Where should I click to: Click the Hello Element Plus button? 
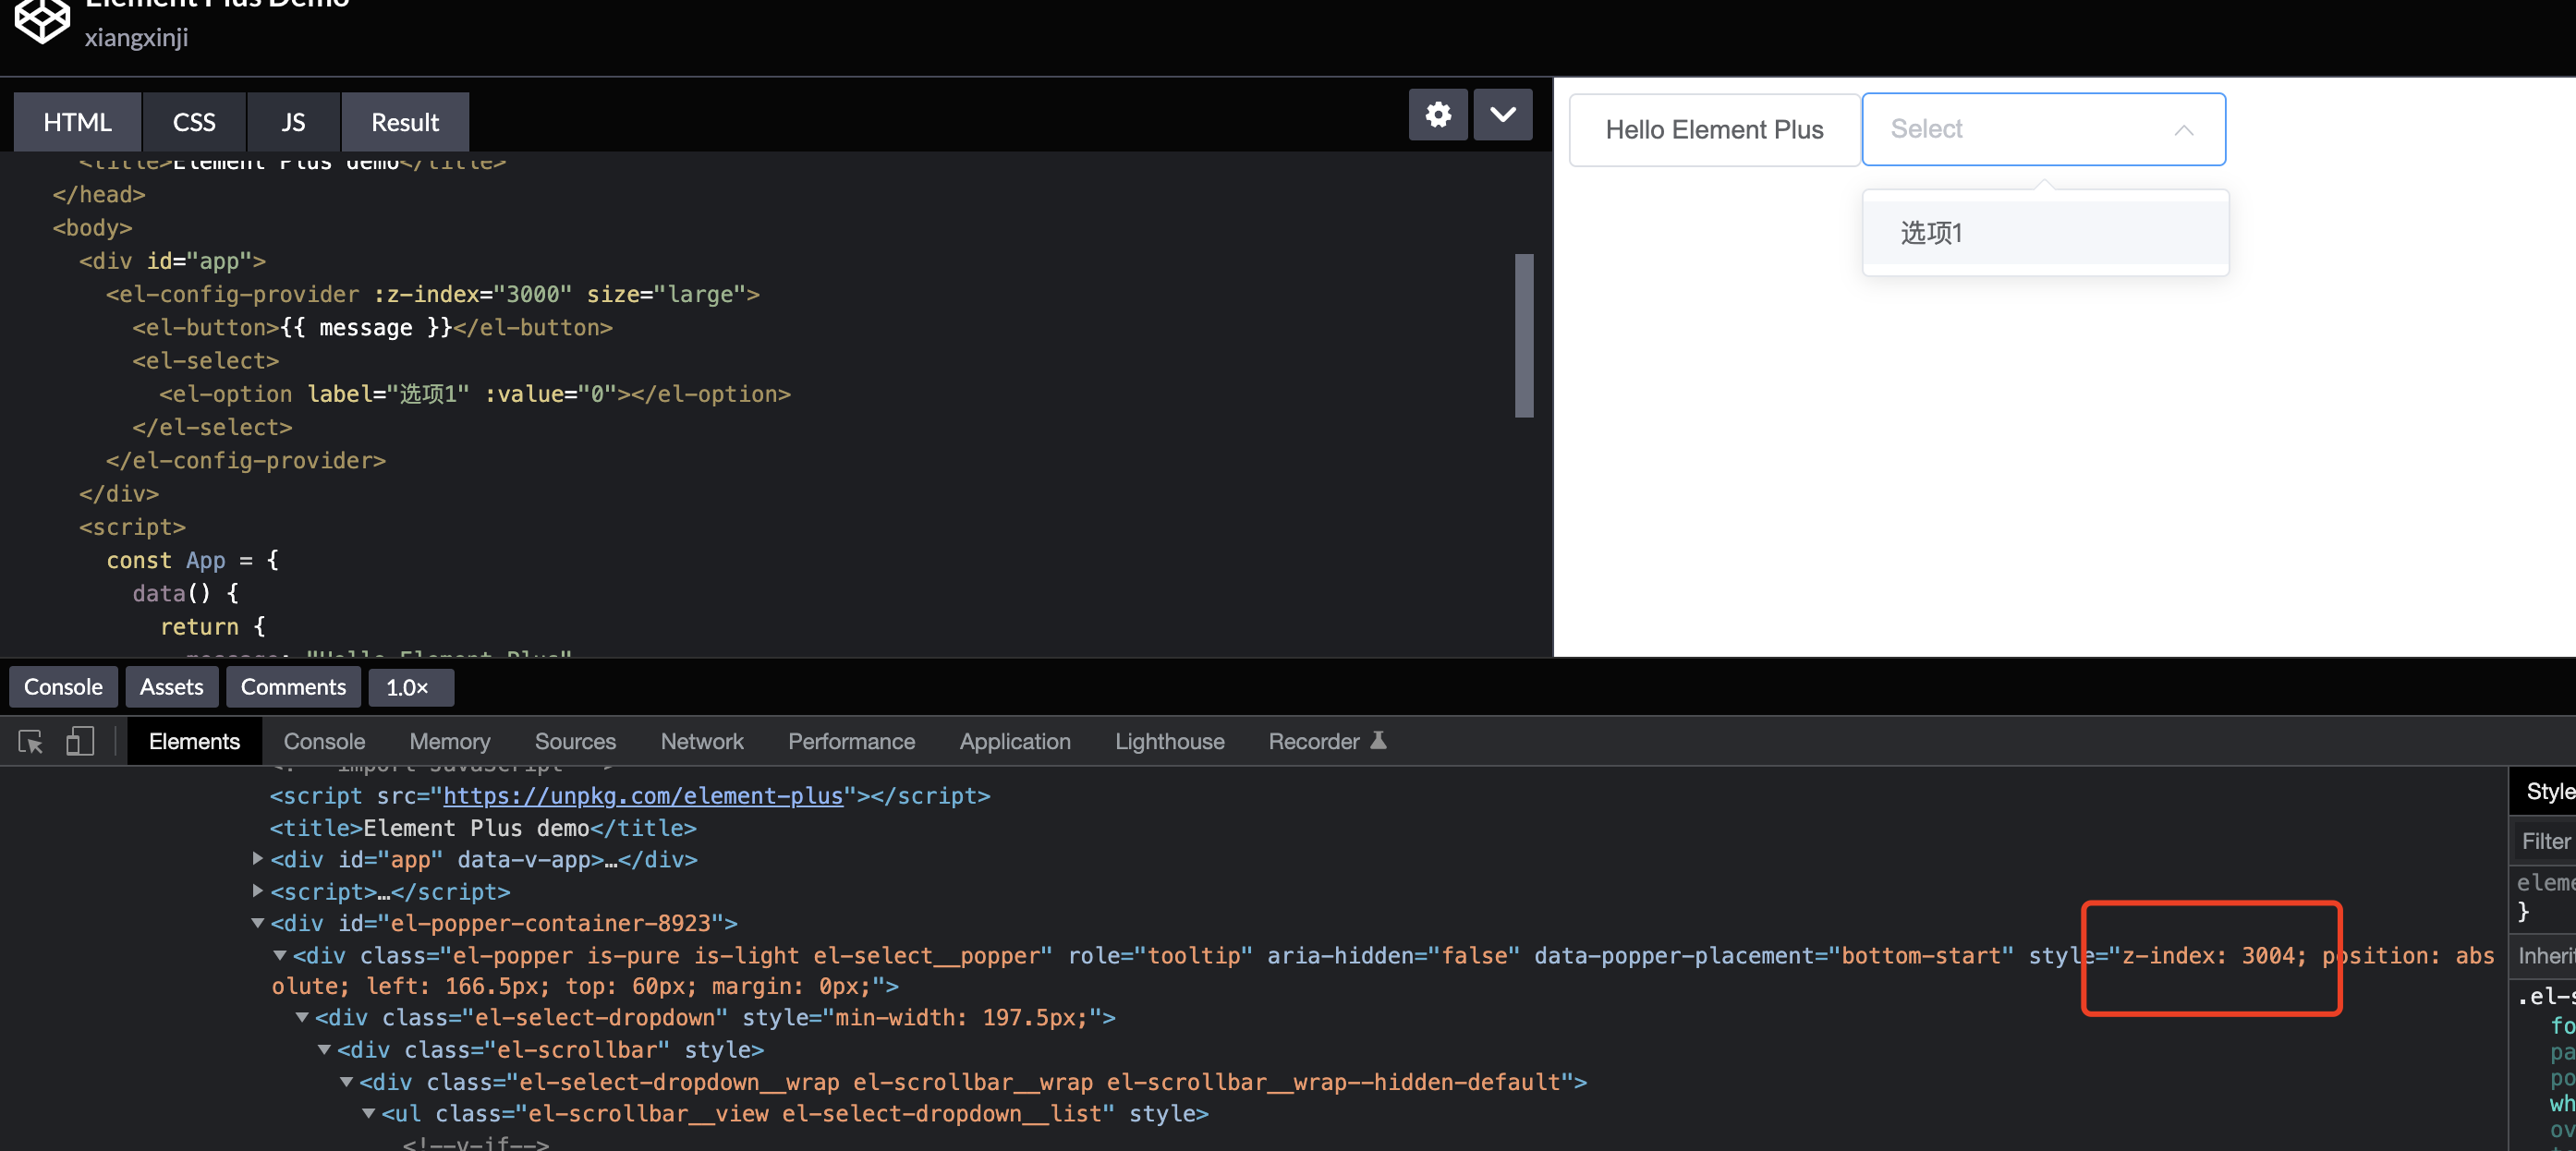[x=1714, y=129]
